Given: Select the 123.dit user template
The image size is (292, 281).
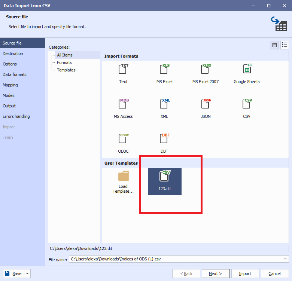Looking at the screenshot, I should 165,181.
